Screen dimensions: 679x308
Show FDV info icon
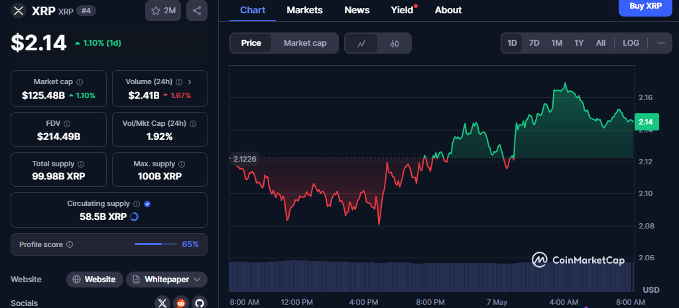[67, 124]
